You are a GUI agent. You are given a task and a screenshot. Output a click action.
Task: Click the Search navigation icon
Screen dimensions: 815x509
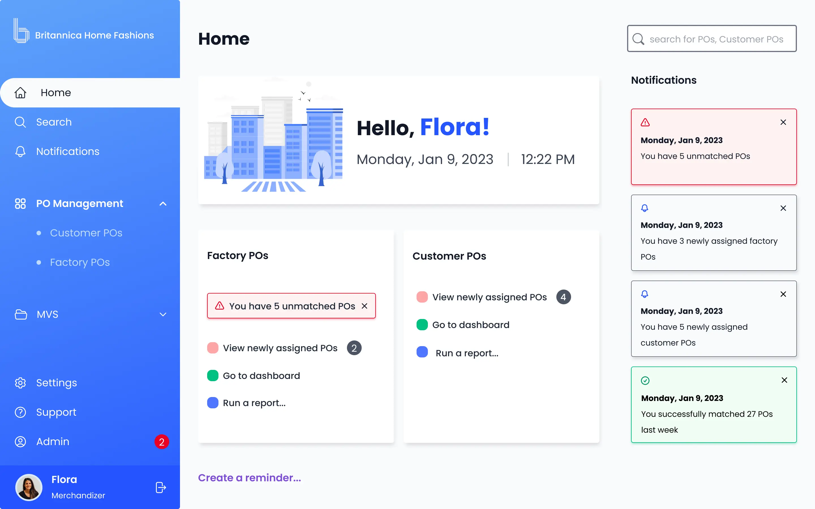20,122
